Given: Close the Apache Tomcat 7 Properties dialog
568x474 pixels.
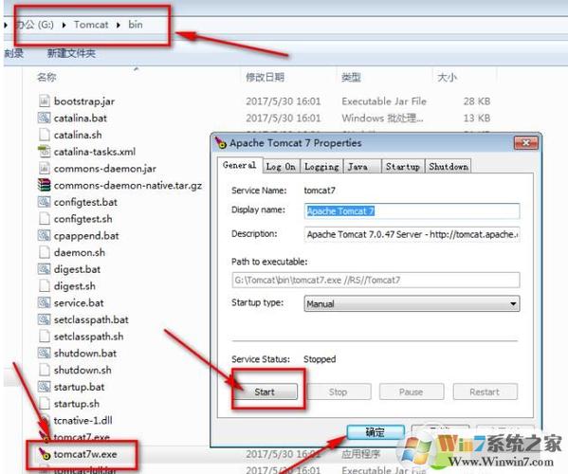Looking at the screenshot, I should [526, 143].
